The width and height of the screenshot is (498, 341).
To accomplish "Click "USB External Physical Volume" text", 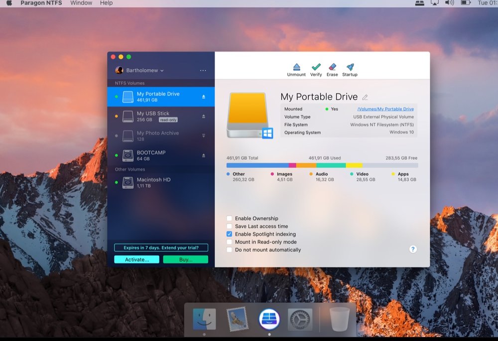I will coord(383,117).
